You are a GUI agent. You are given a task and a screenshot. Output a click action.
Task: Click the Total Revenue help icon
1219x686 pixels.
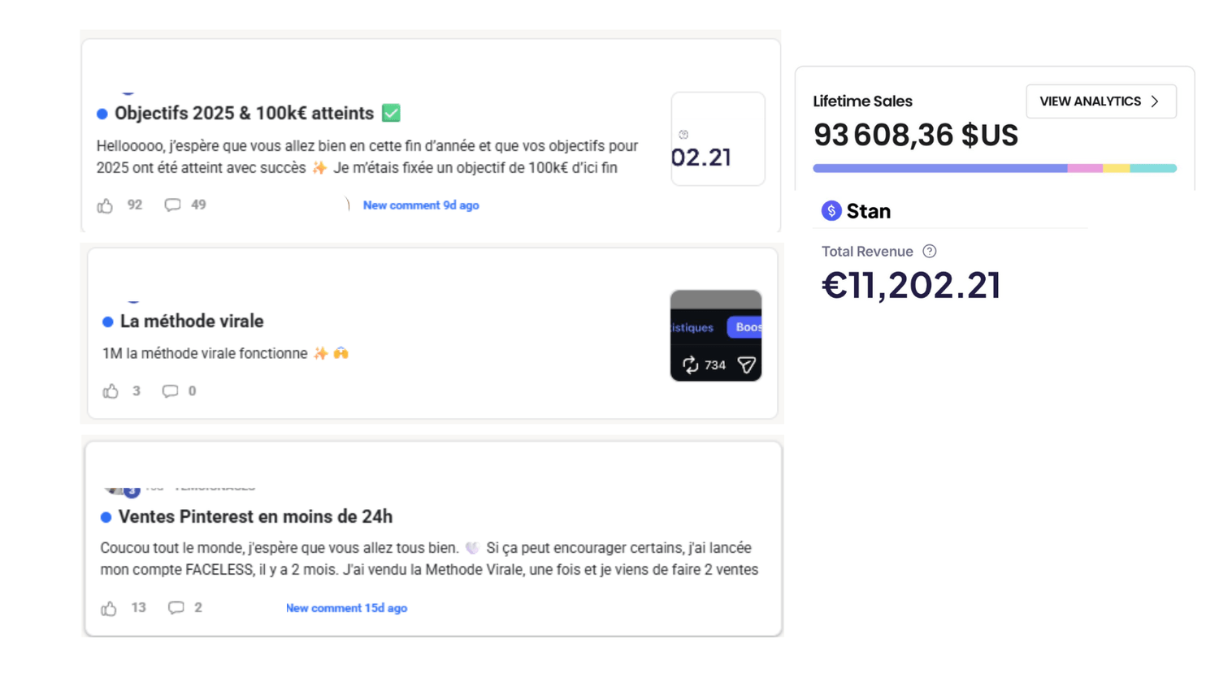pyautogui.click(x=930, y=252)
